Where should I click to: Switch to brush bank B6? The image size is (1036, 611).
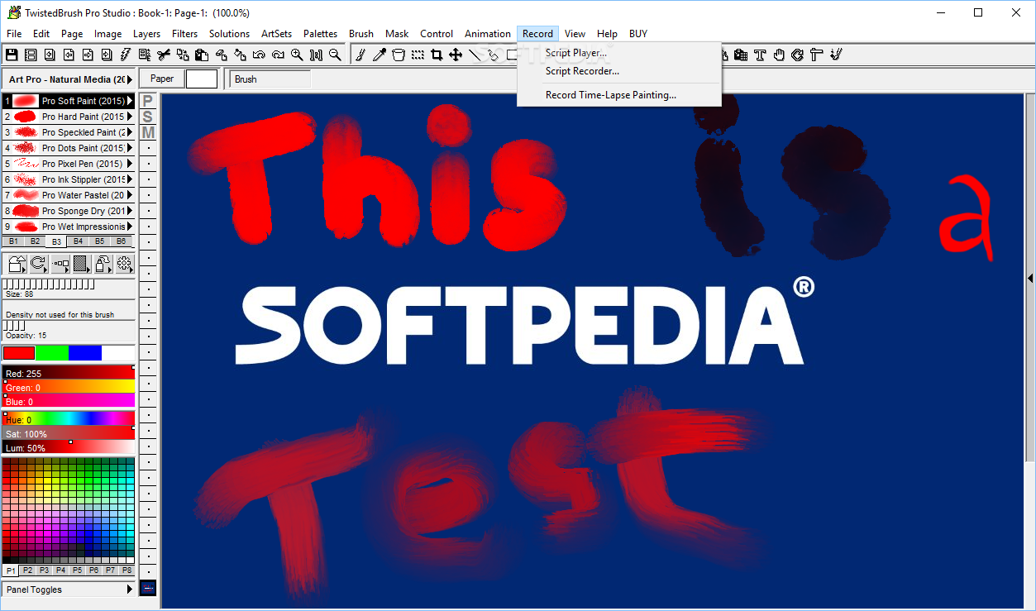(x=121, y=241)
